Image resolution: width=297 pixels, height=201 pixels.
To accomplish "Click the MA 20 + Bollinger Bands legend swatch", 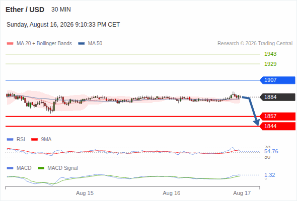I will click(x=10, y=44).
